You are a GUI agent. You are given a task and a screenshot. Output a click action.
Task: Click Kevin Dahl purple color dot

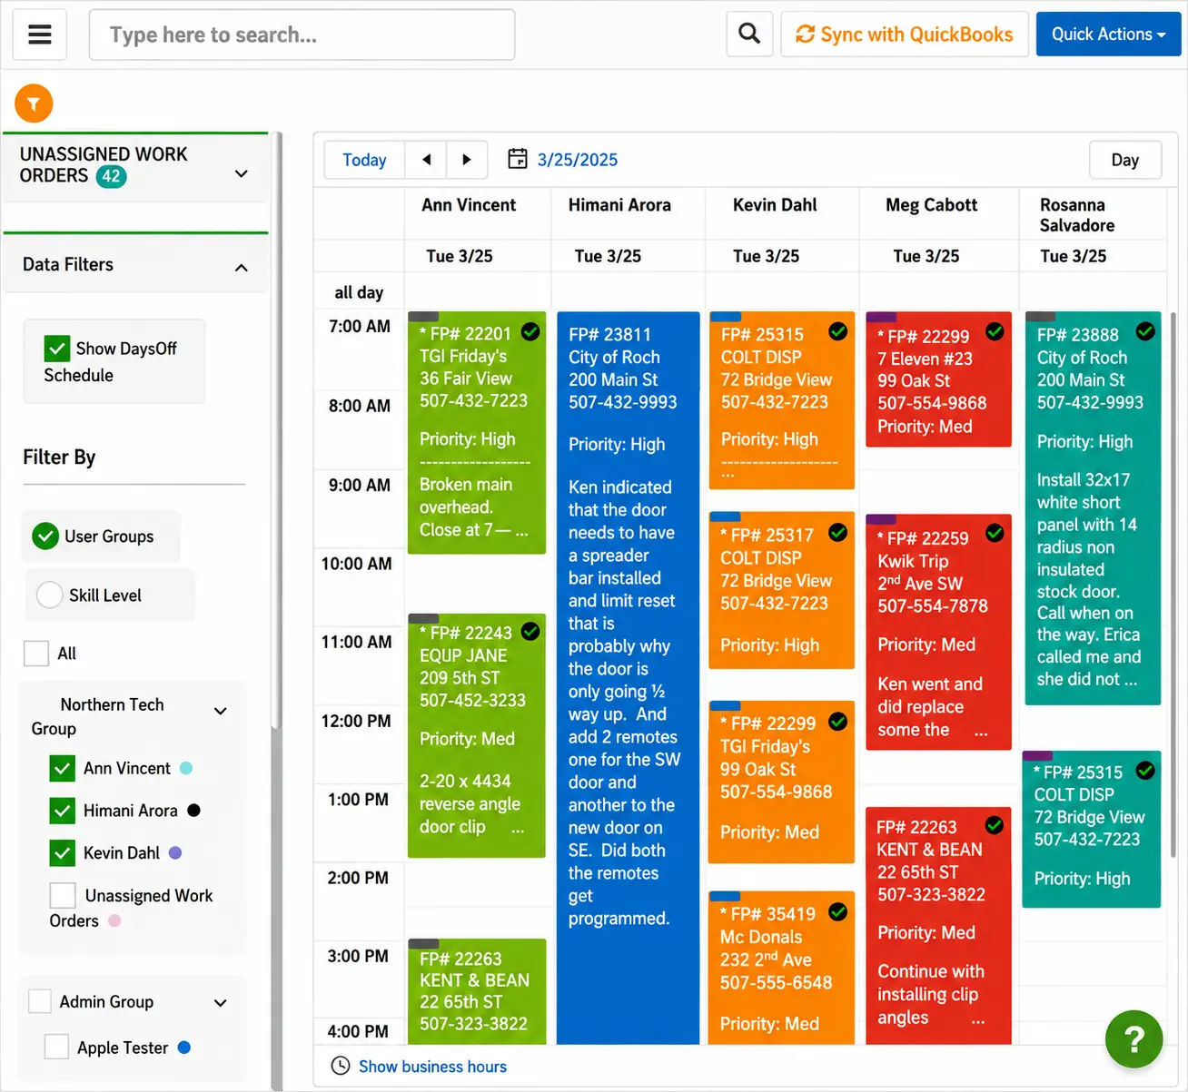175,853
